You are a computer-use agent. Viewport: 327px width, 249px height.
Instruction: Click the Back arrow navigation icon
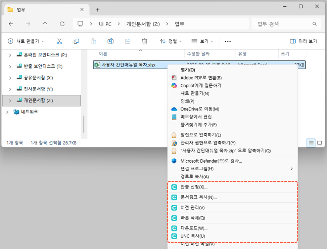point(11,24)
